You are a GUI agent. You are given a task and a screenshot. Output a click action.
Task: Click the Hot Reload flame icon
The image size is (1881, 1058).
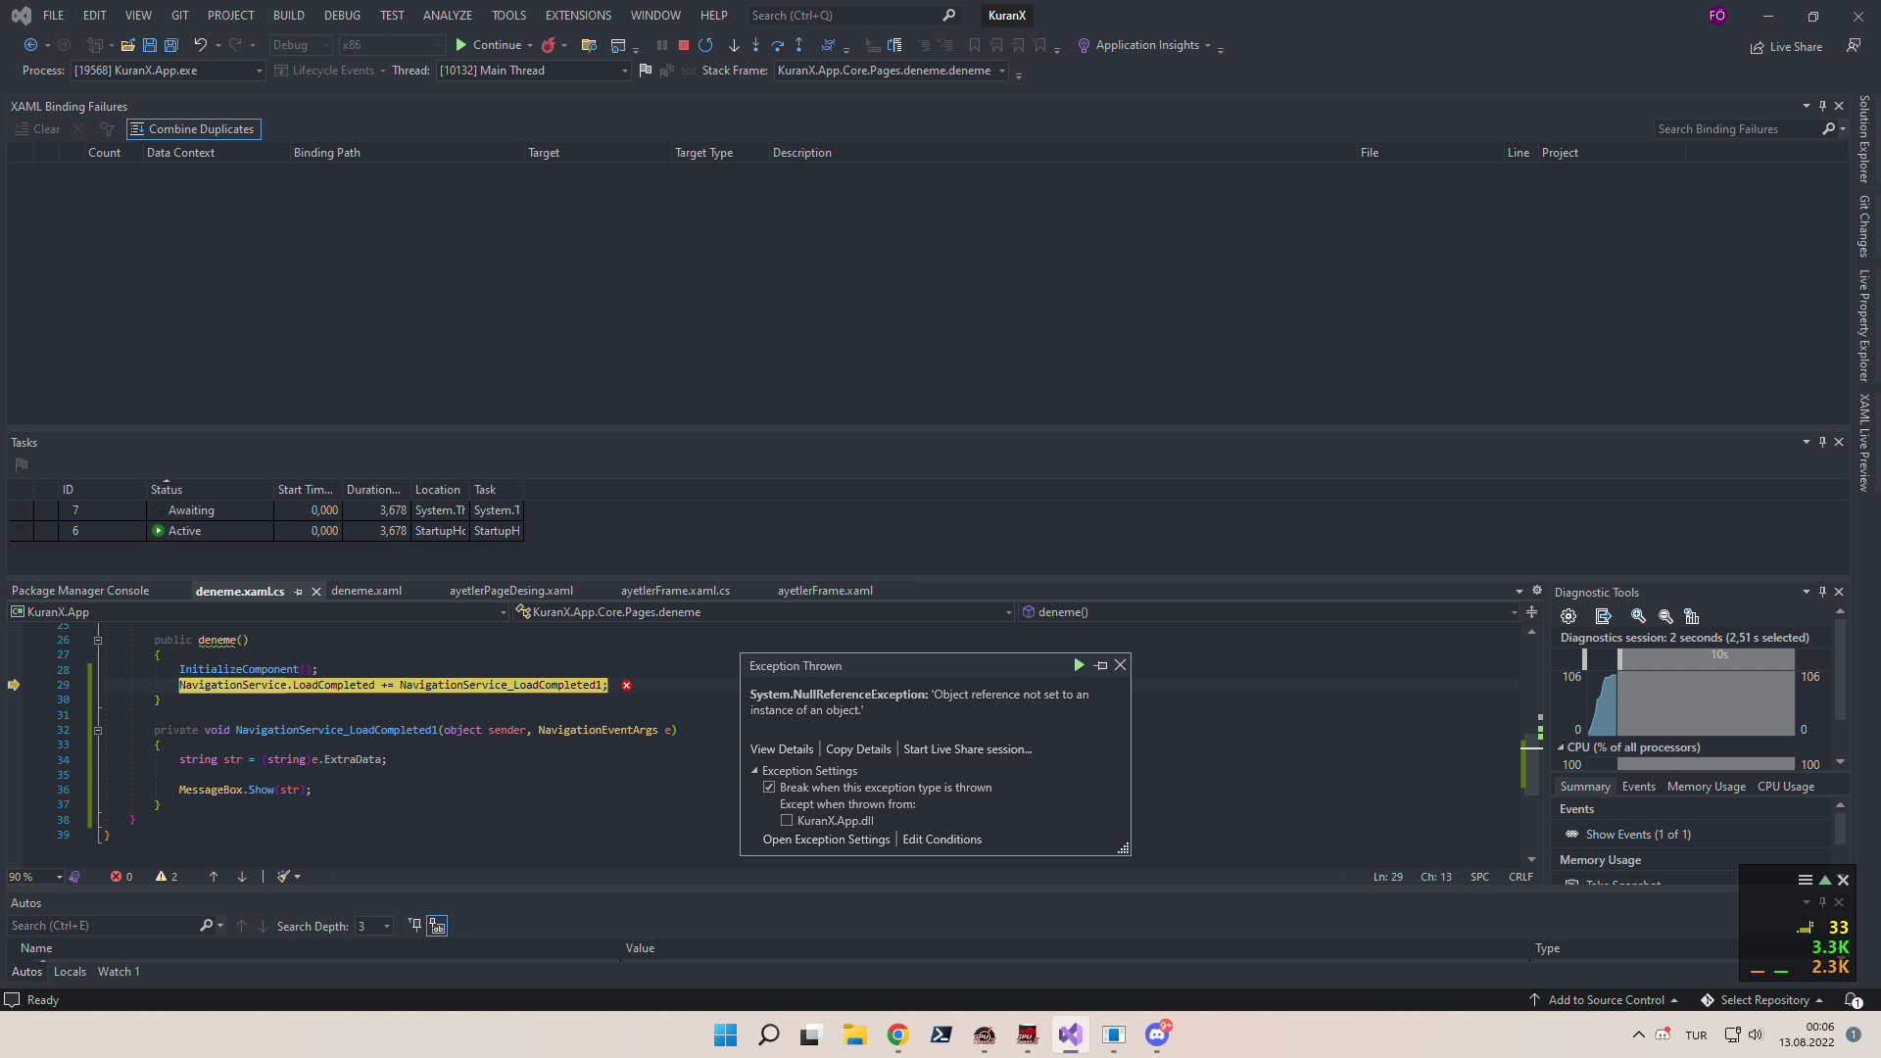tap(549, 45)
